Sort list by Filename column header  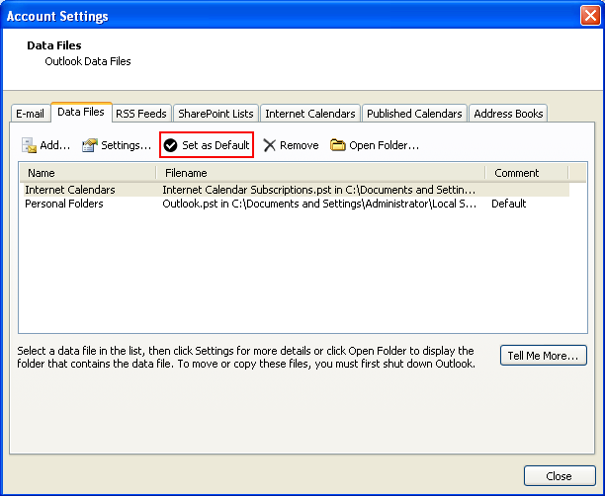pos(321,173)
